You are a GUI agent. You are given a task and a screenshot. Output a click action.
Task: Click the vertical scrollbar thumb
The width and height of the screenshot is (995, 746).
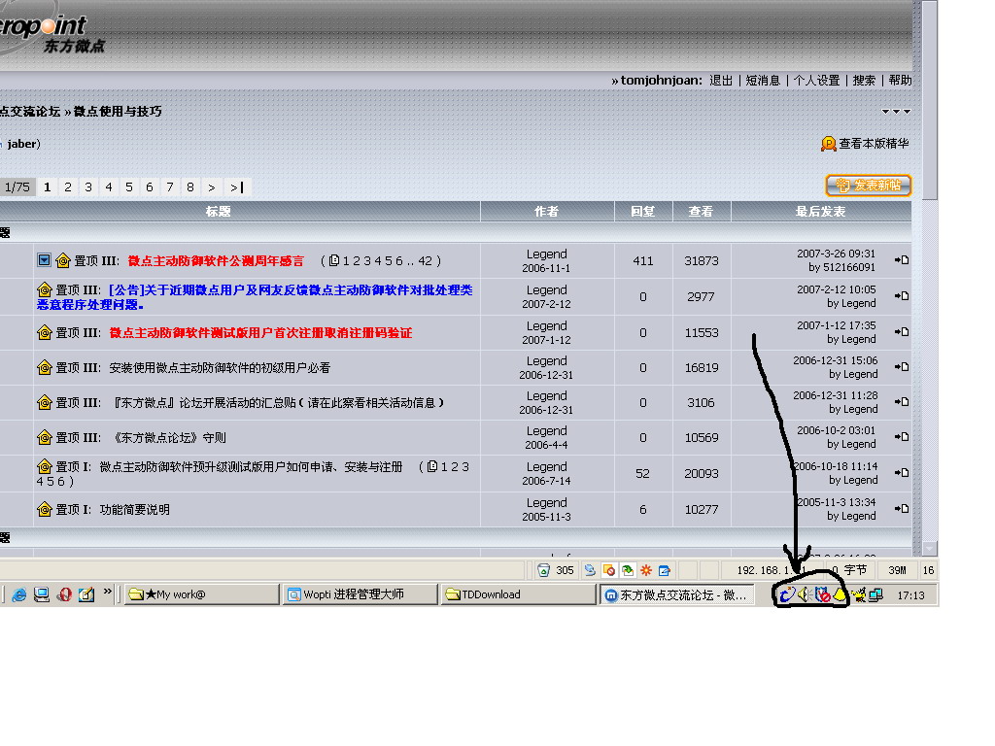point(930,100)
